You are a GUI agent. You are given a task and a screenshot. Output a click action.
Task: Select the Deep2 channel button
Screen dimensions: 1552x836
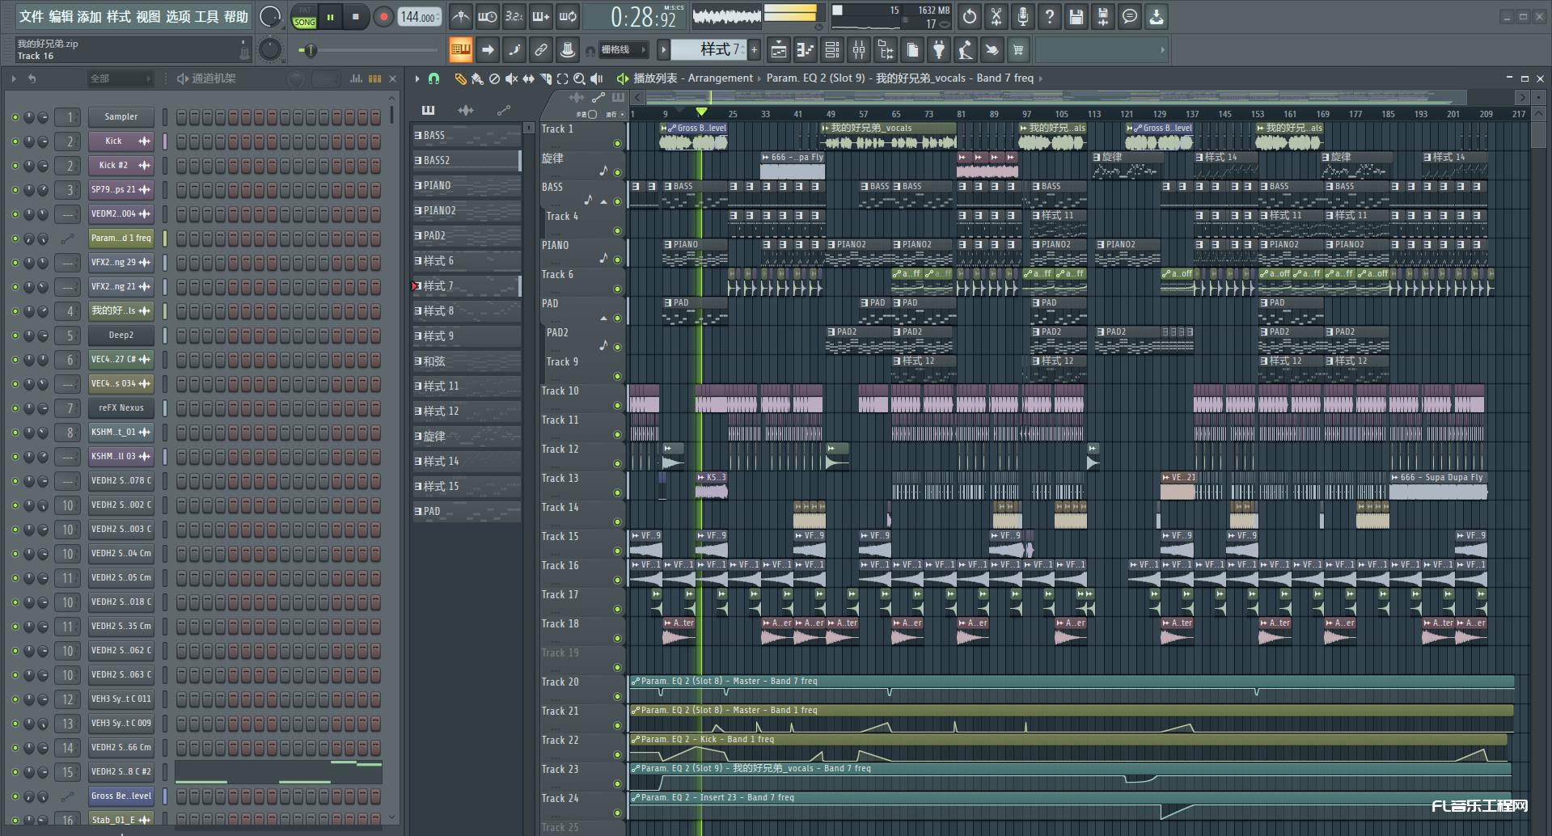click(x=121, y=336)
